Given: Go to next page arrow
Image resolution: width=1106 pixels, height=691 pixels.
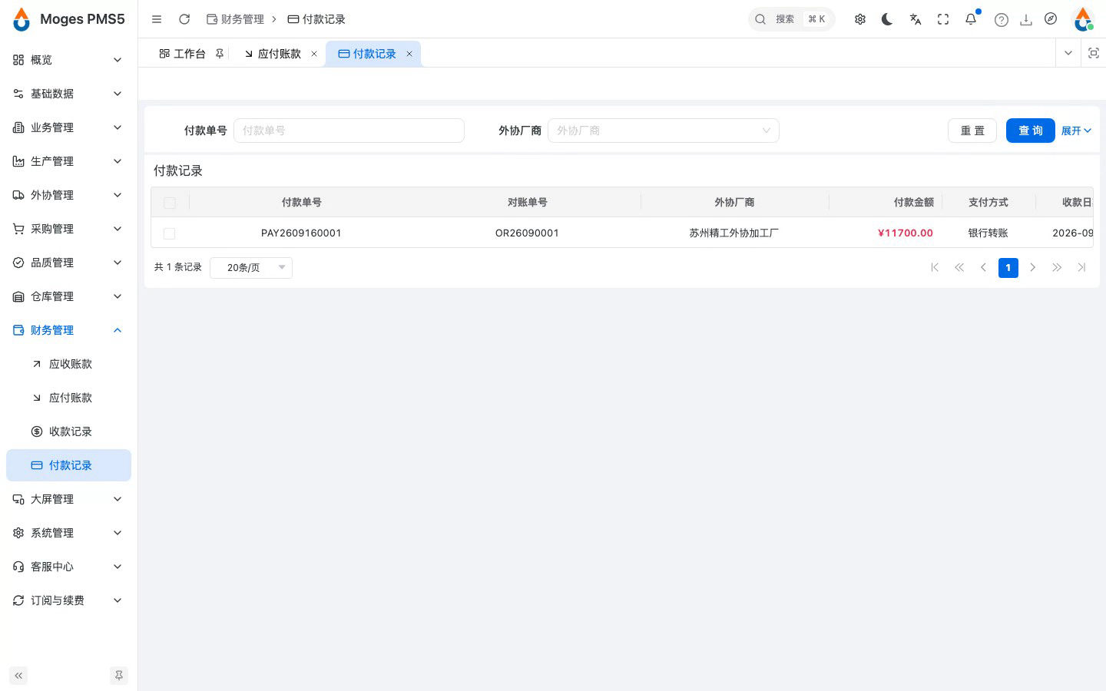Looking at the screenshot, I should 1032,267.
